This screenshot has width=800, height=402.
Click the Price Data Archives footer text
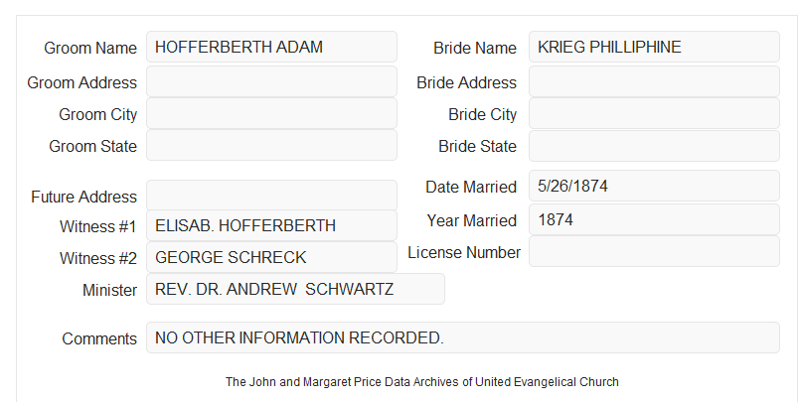point(422,382)
